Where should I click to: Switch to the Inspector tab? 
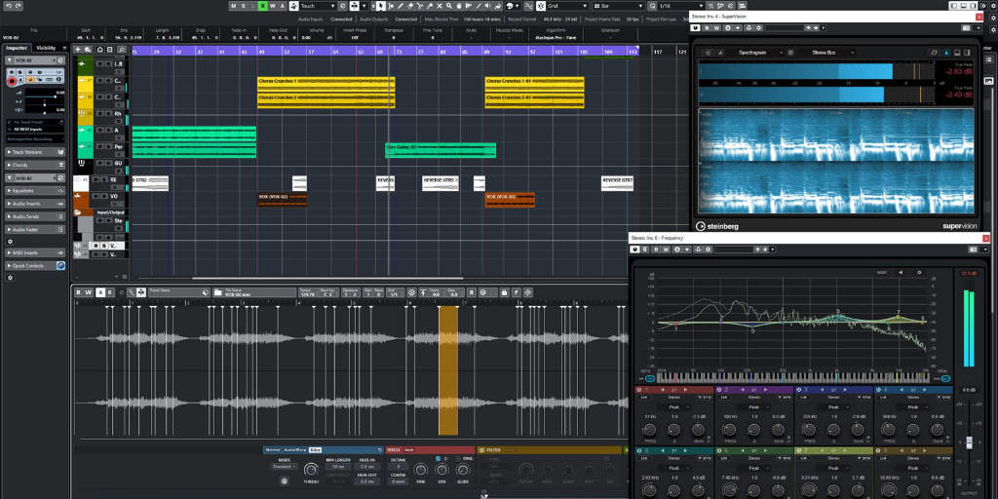point(17,48)
